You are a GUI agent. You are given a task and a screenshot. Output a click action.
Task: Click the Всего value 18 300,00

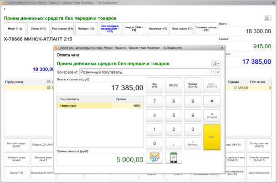(x=245, y=31)
